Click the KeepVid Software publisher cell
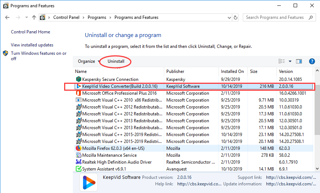320x193 pixels. 183,86
